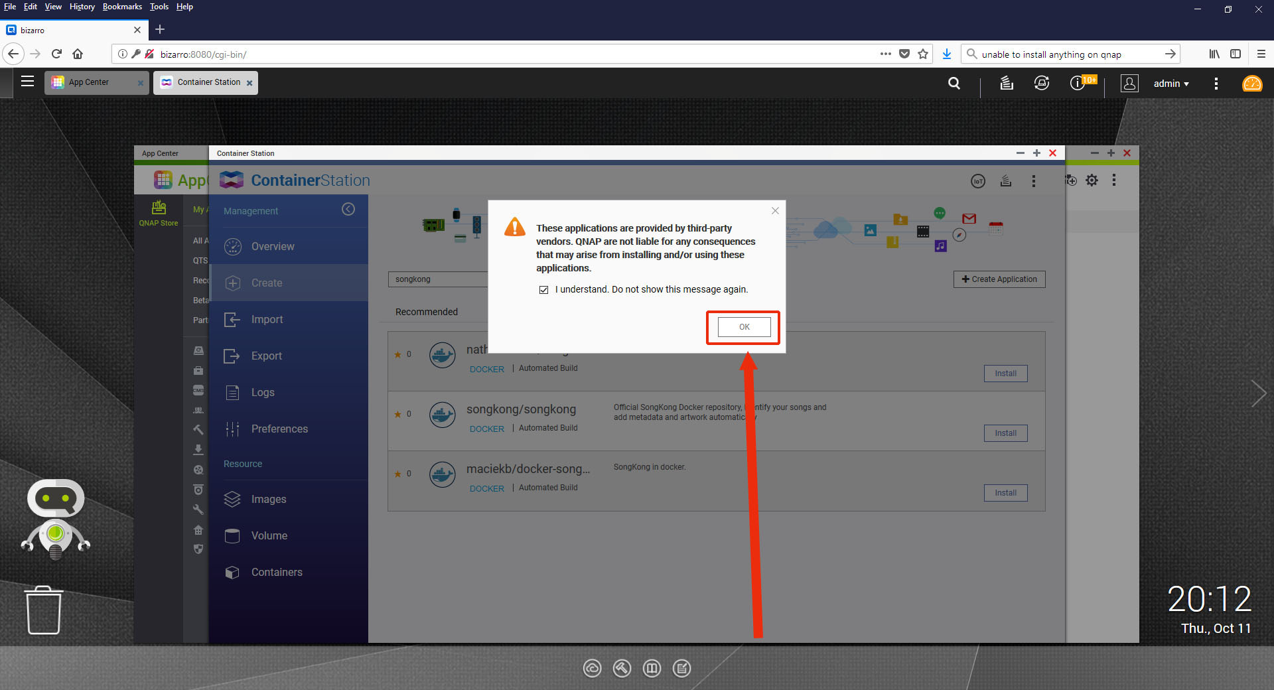Viewport: 1274px width, 690px height.
Task: Open Firefox downloads arrow
Action: (947, 54)
